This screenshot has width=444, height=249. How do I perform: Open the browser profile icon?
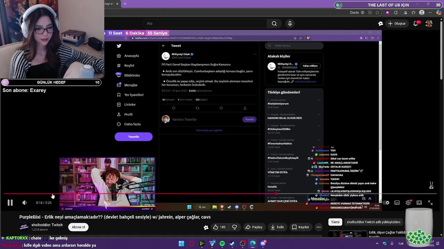(x=422, y=12)
